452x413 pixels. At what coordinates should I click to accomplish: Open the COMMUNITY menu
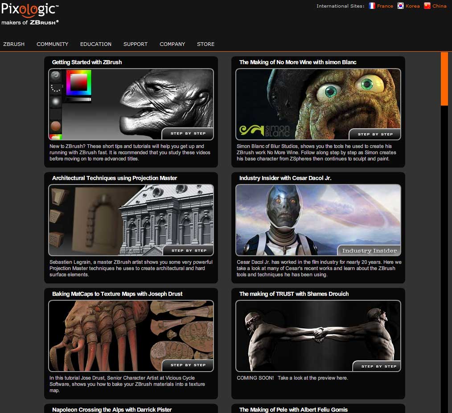[53, 44]
